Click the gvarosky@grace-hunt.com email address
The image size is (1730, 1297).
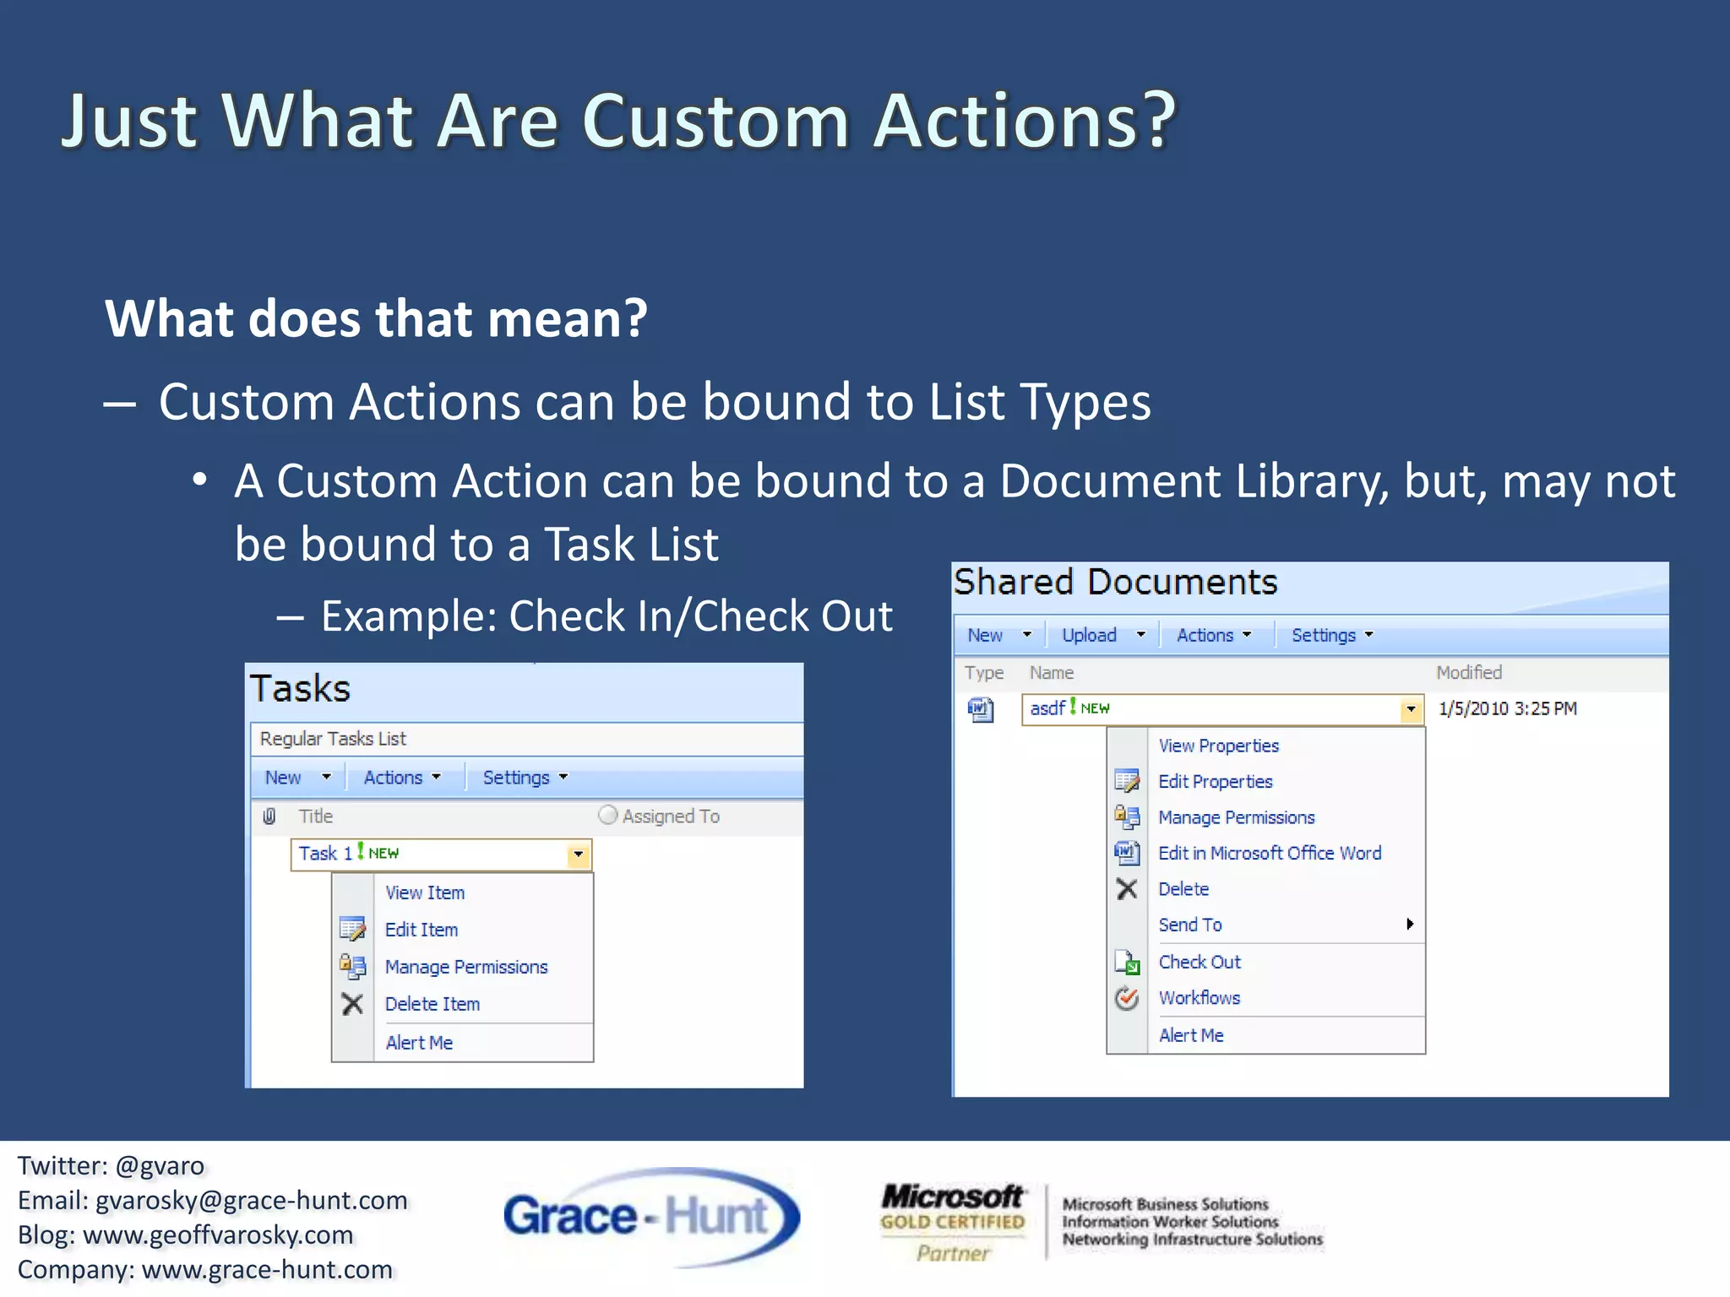pyautogui.click(x=252, y=1200)
